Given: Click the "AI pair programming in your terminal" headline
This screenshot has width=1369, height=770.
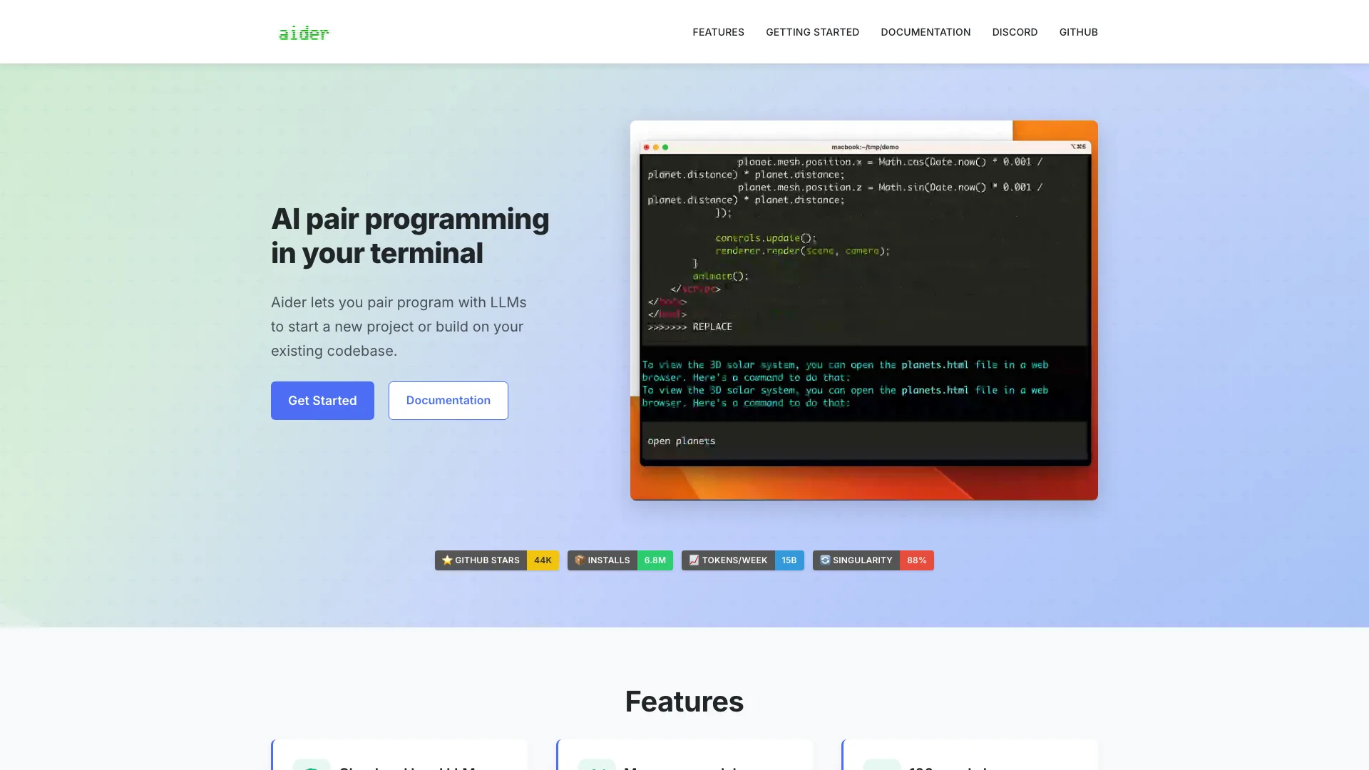Looking at the screenshot, I should [410, 236].
